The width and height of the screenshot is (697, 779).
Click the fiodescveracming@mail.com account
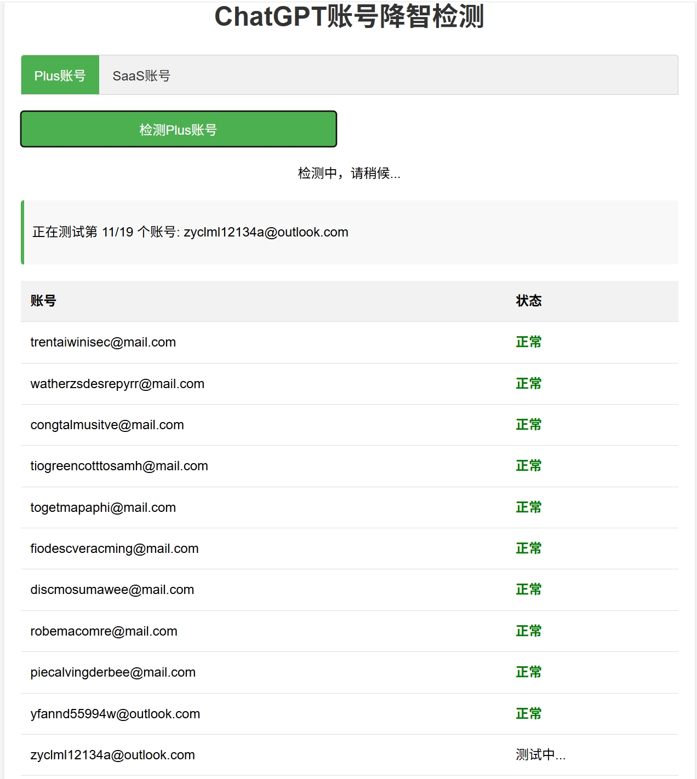click(x=115, y=549)
